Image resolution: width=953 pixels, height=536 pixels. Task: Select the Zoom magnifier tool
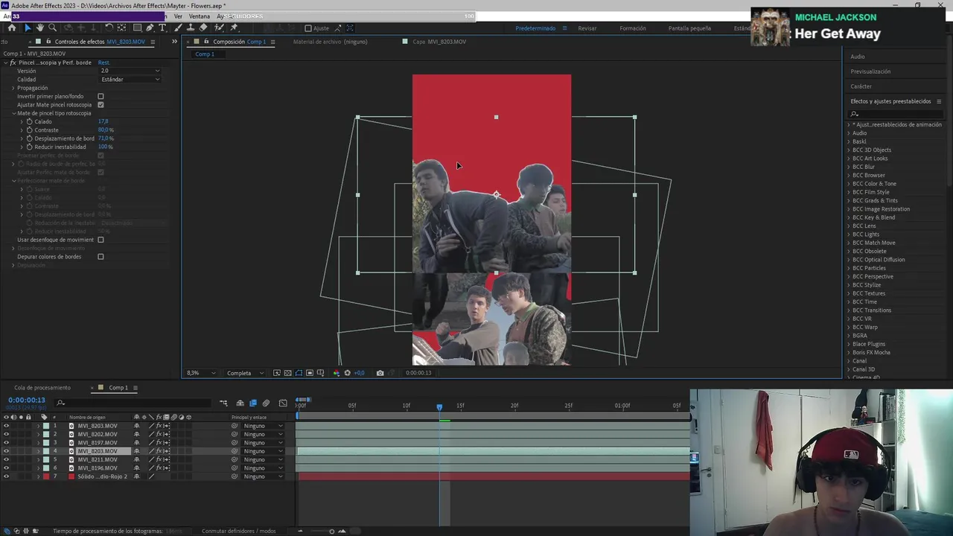[52, 28]
